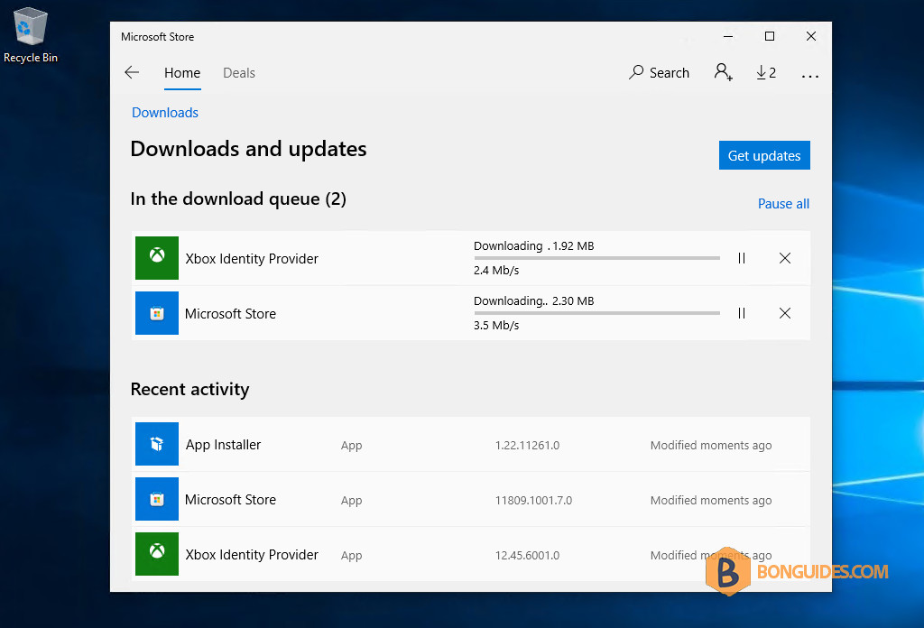Click Downloading 2.30 MB status text
This screenshot has width=924, height=628.
pos(534,300)
